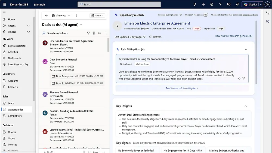
Task: Open the Show As dropdown
Action: [61, 16]
